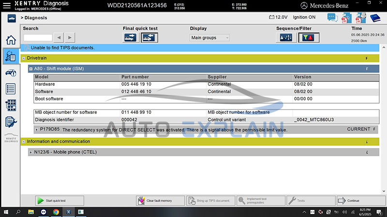Click Diagnosis identifier value 000042
The height and width of the screenshot is (217, 387).
pyautogui.click(x=129, y=120)
